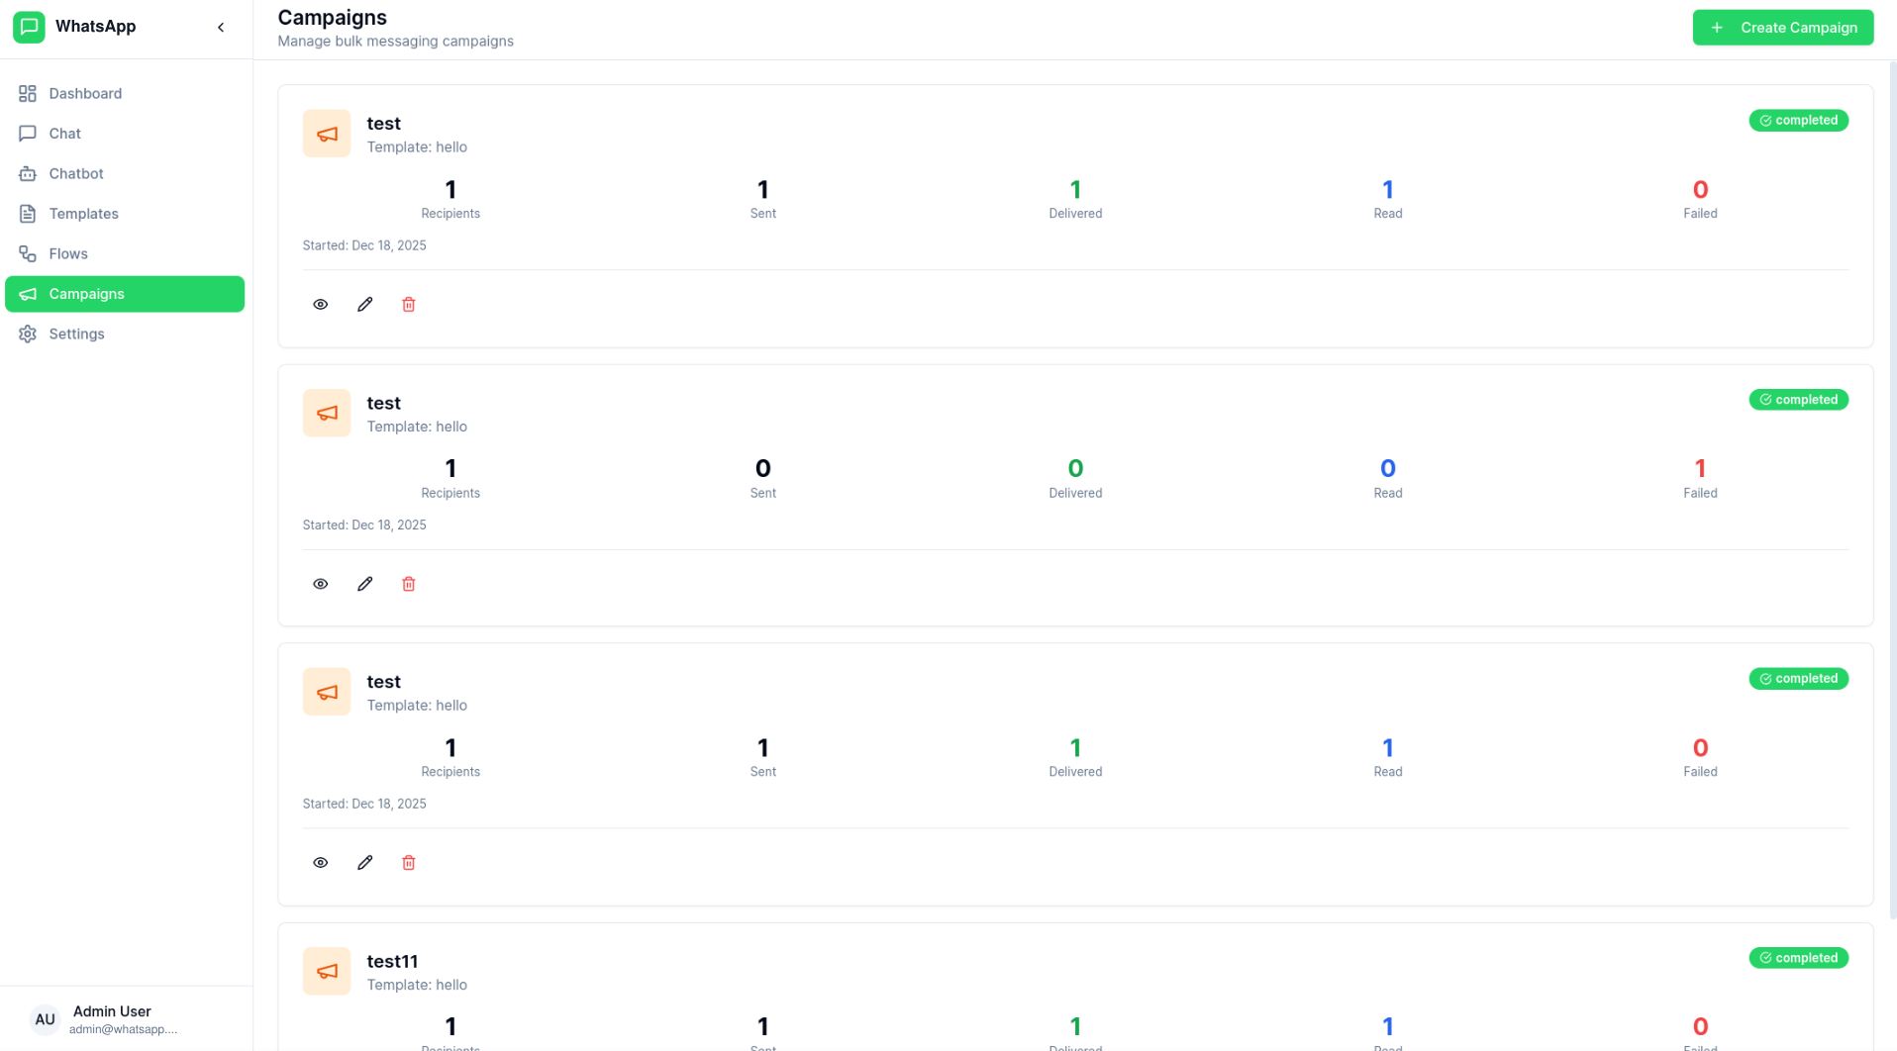Edit the third test campaign
1897x1051 pixels.
click(x=365, y=863)
